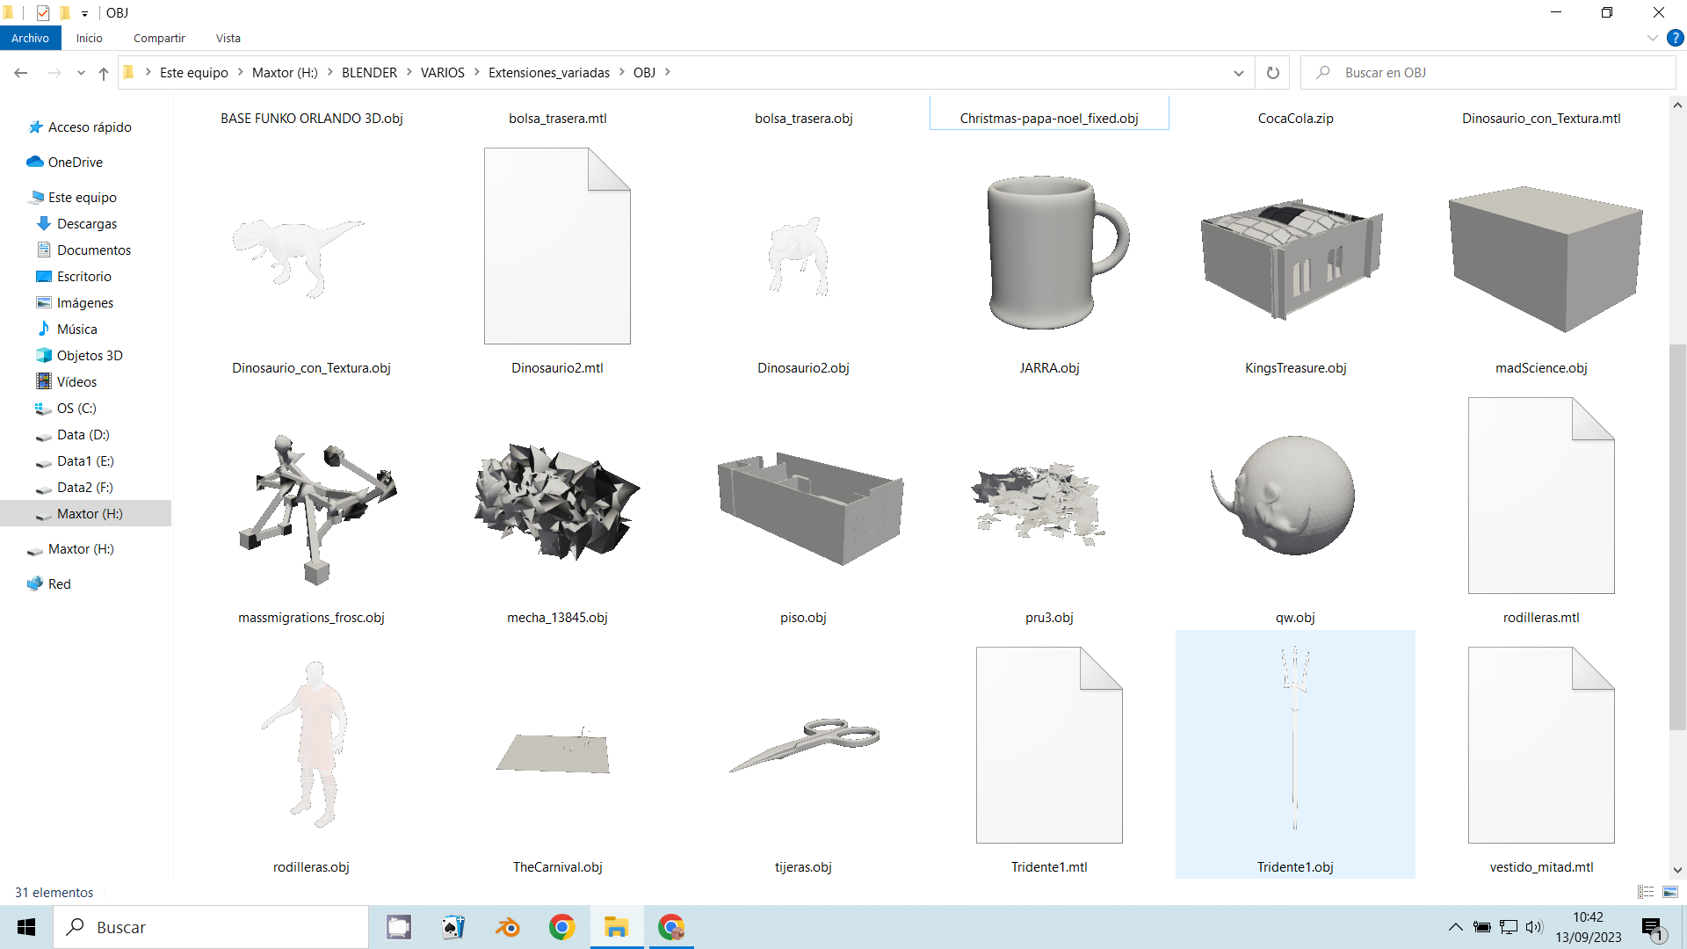The height and width of the screenshot is (949, 1687).
Task: Switch to large thumbnails view icon
Action: (1670, 892)
